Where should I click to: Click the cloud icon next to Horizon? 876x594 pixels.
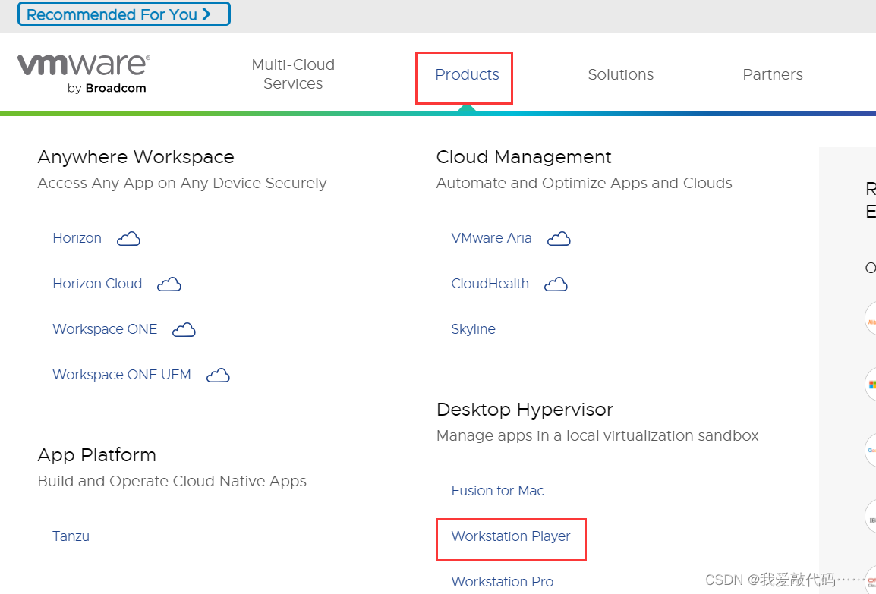point(128,239)
